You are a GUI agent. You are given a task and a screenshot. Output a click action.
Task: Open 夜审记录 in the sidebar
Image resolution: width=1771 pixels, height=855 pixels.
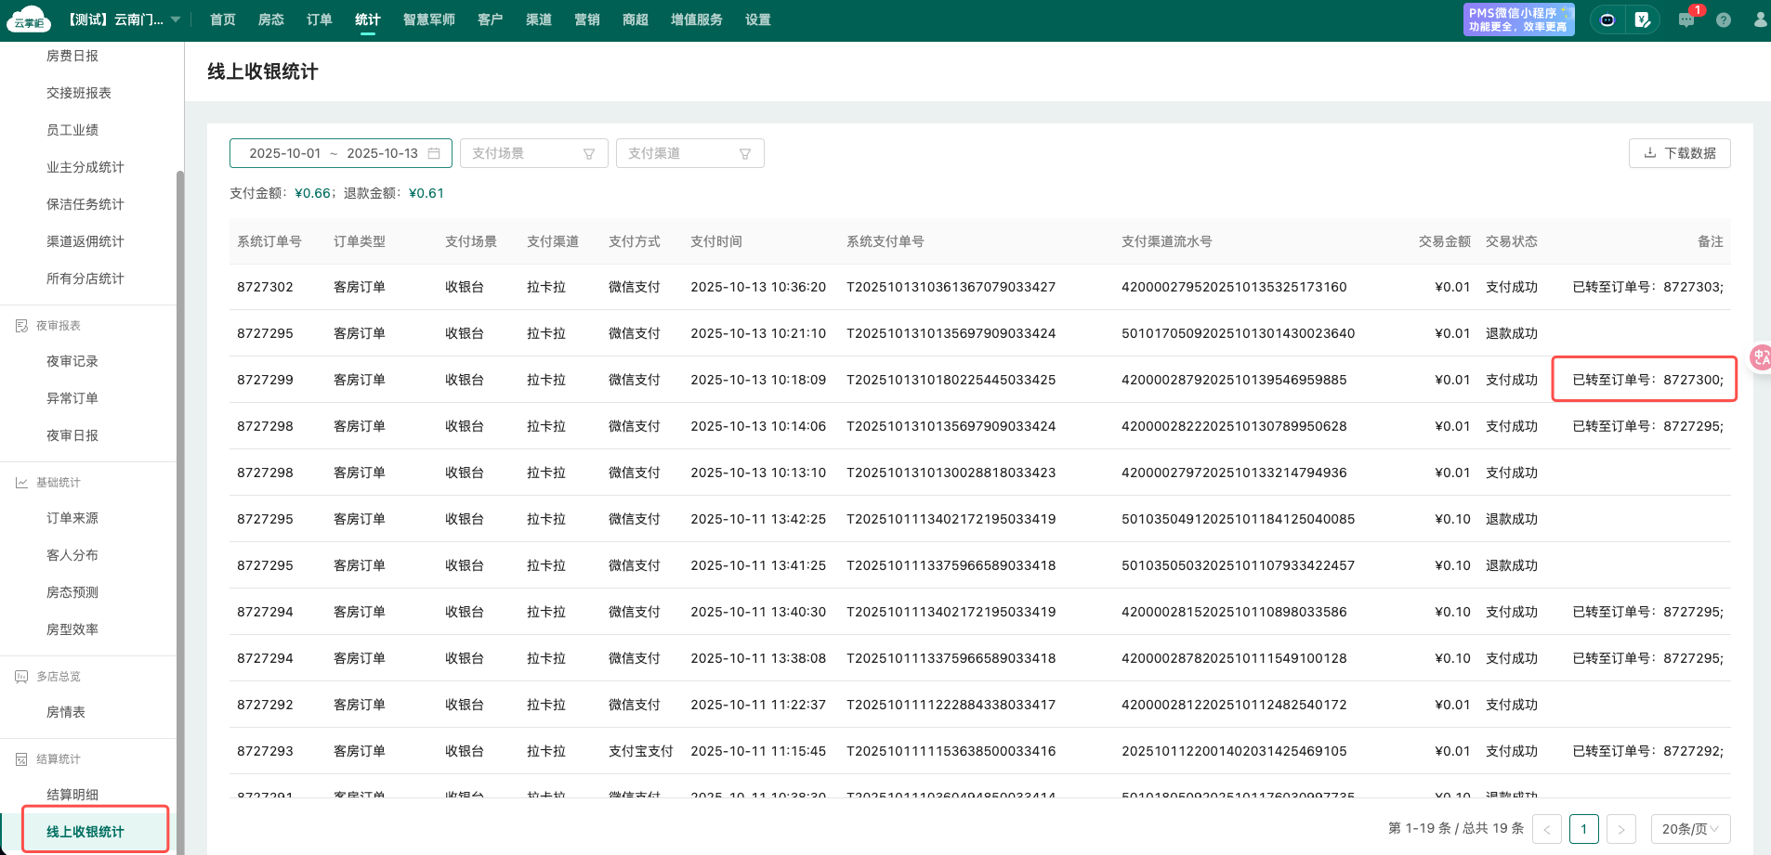(x=72, y=361)
